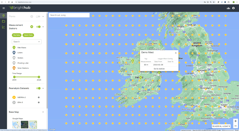Click the Search Lat, Long input field
The image size is (239, 131).
pyautogui.click(x=69, y=15)
